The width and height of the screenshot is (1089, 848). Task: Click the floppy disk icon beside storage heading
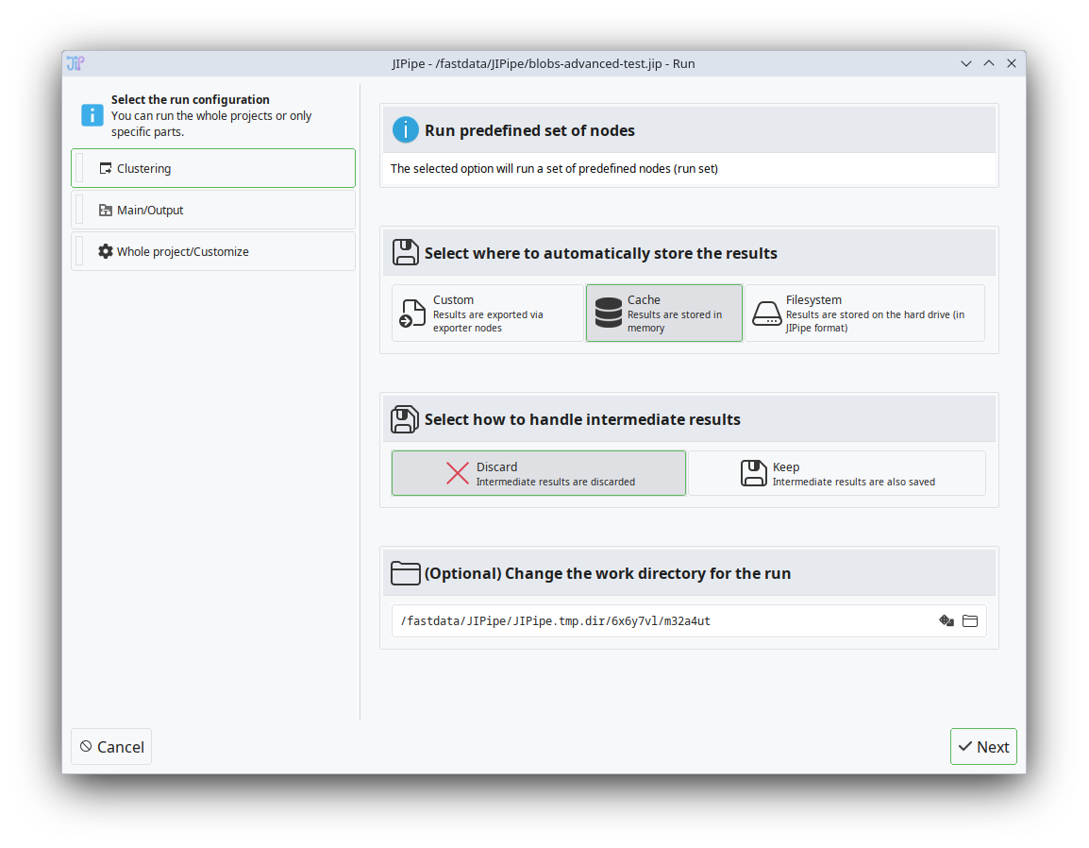[x=405, y=253]
